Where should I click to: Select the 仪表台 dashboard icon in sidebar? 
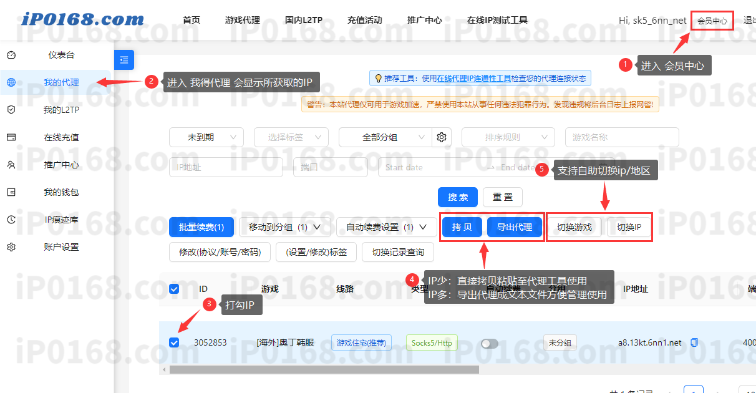tap(11, 55)
